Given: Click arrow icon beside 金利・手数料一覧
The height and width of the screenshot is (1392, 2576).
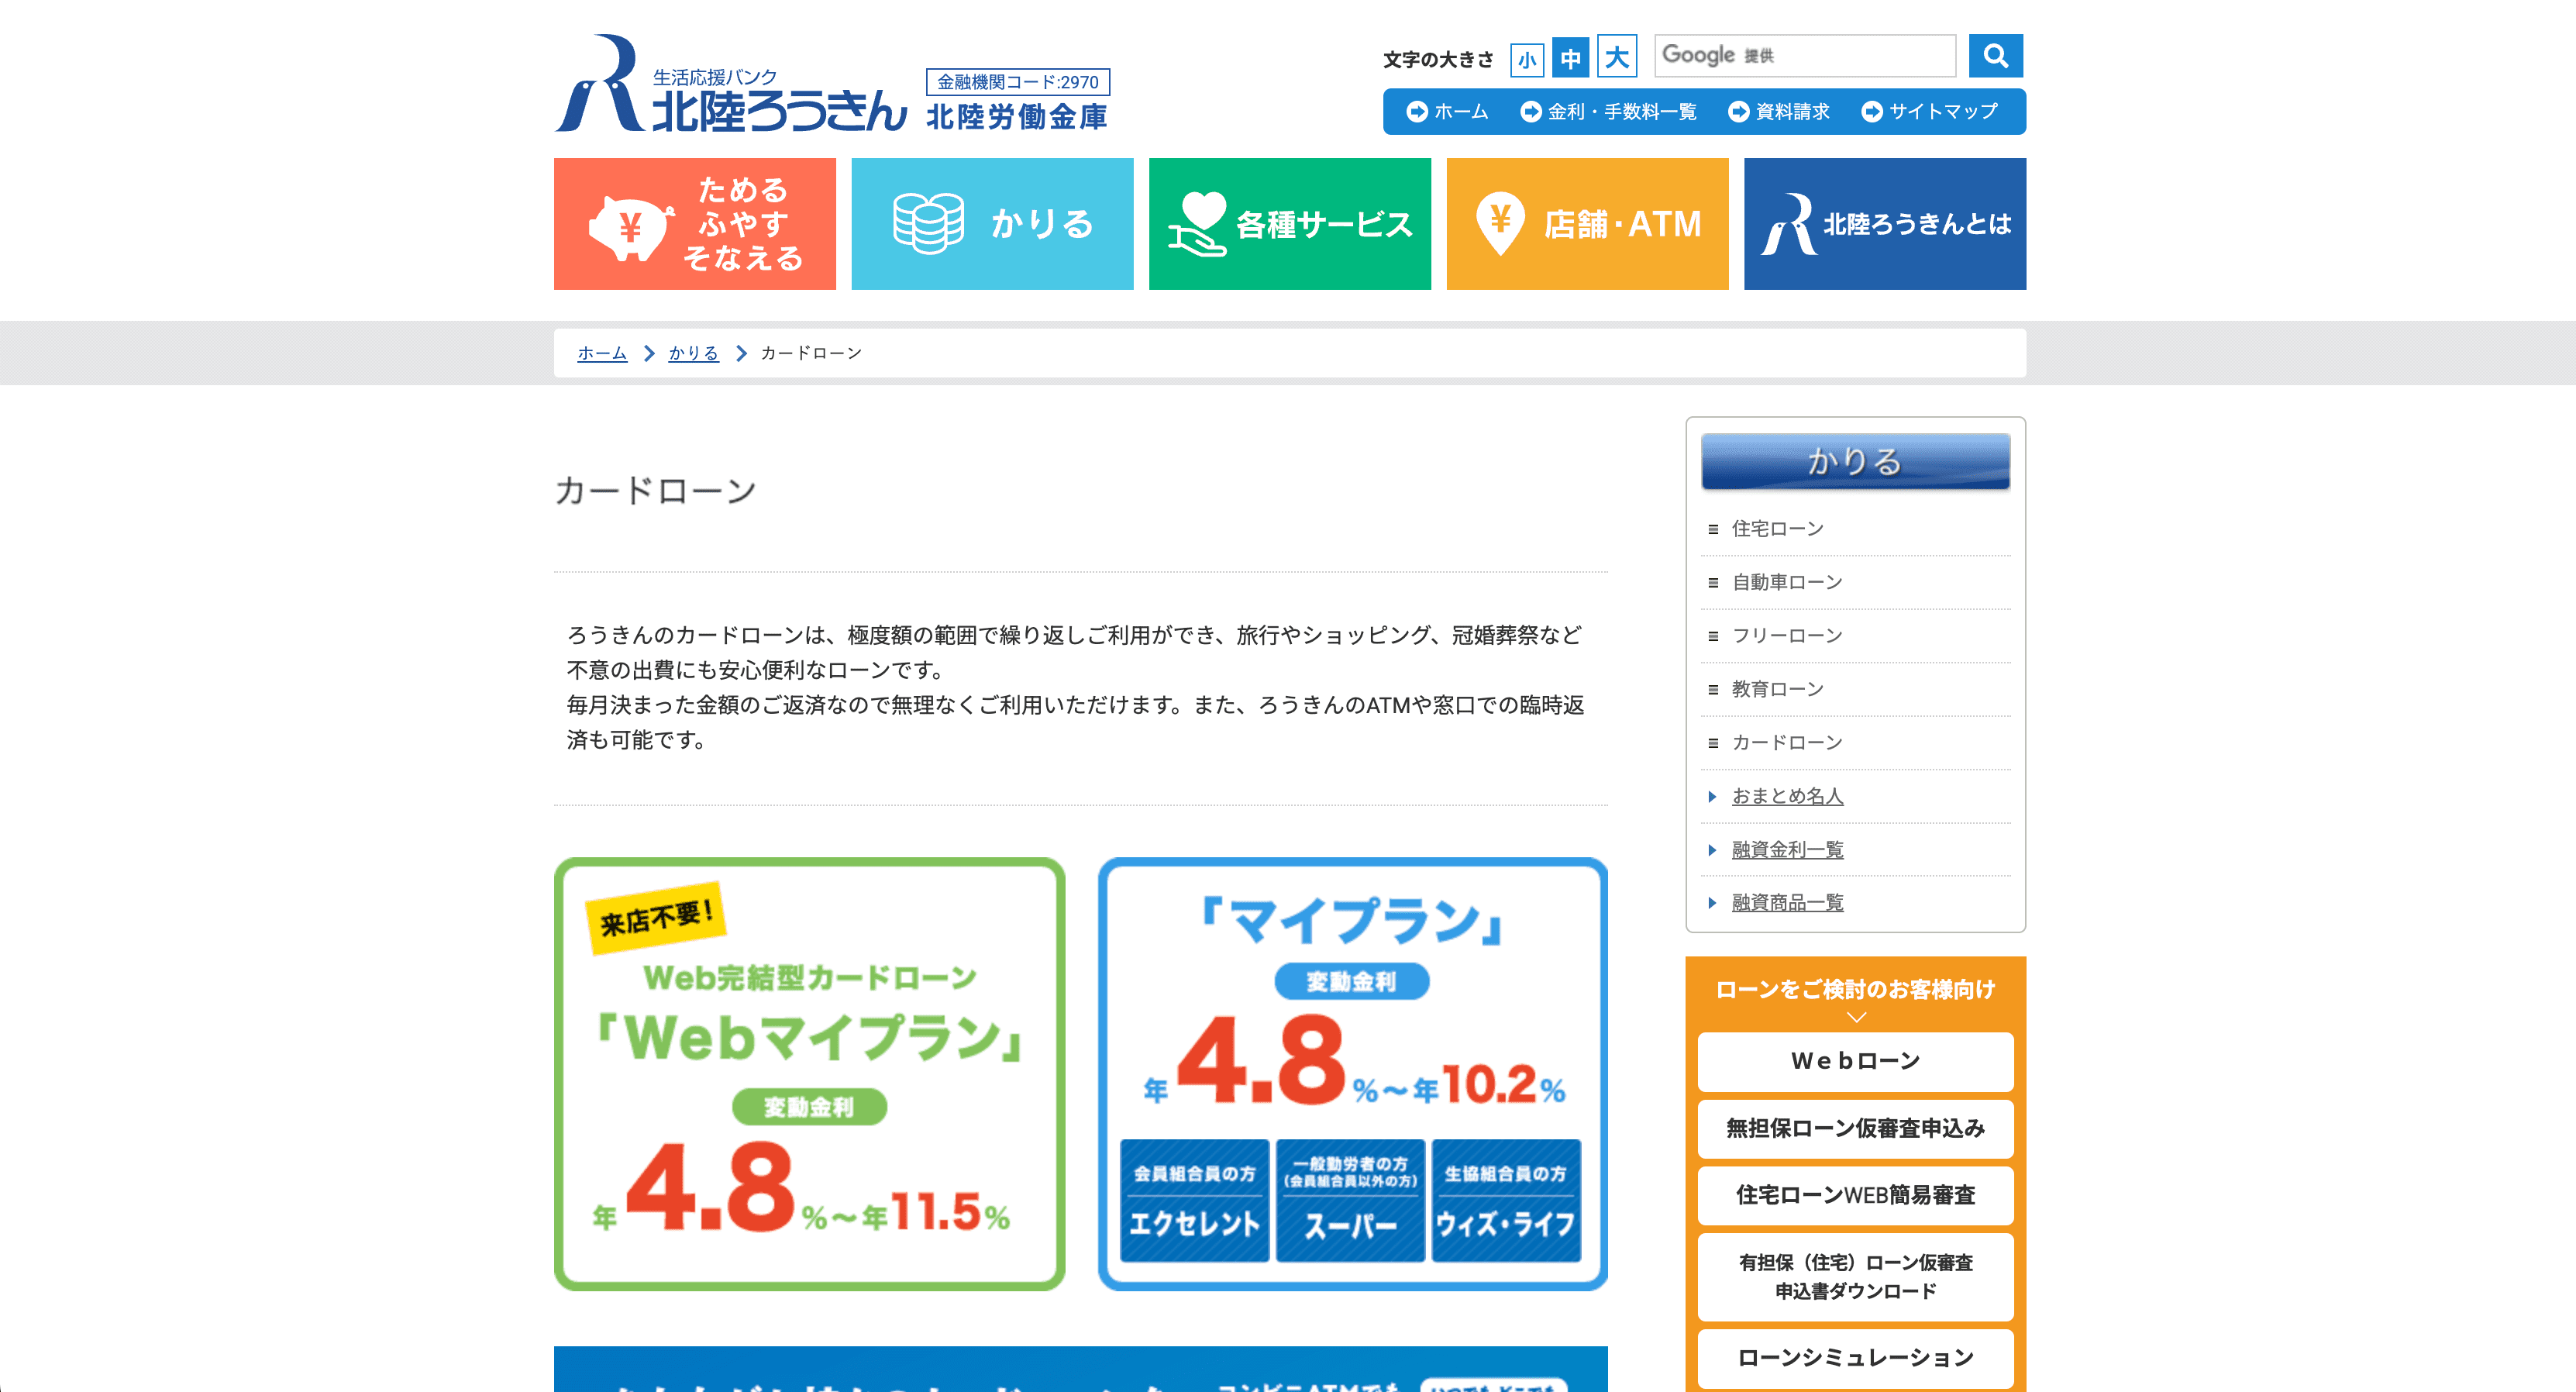Looking at the screenshot, I should (1531, 112).
